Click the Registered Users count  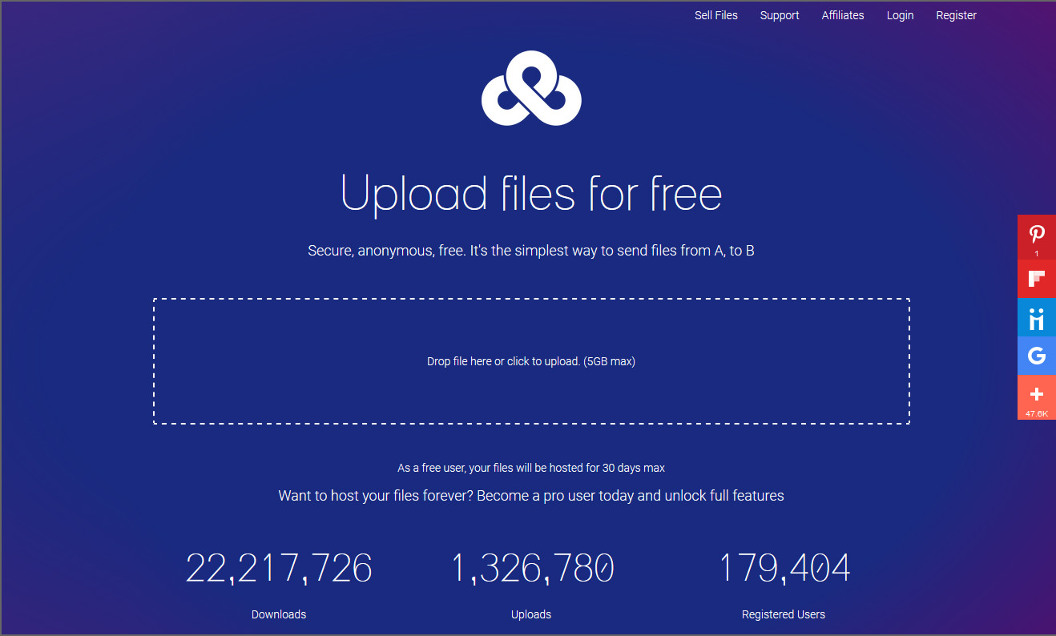pos(783,568)
